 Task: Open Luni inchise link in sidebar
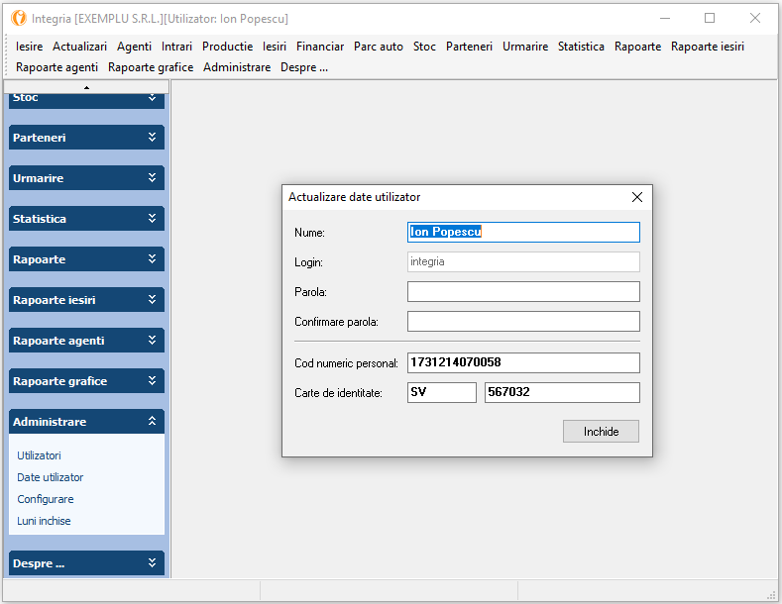coord(44,521)
